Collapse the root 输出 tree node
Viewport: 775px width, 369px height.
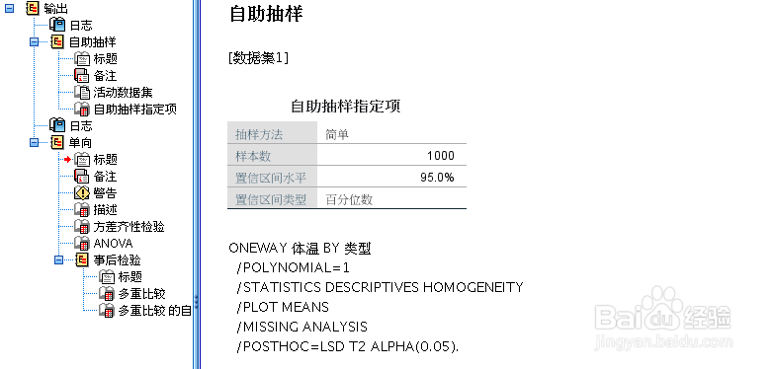[10, 8]
